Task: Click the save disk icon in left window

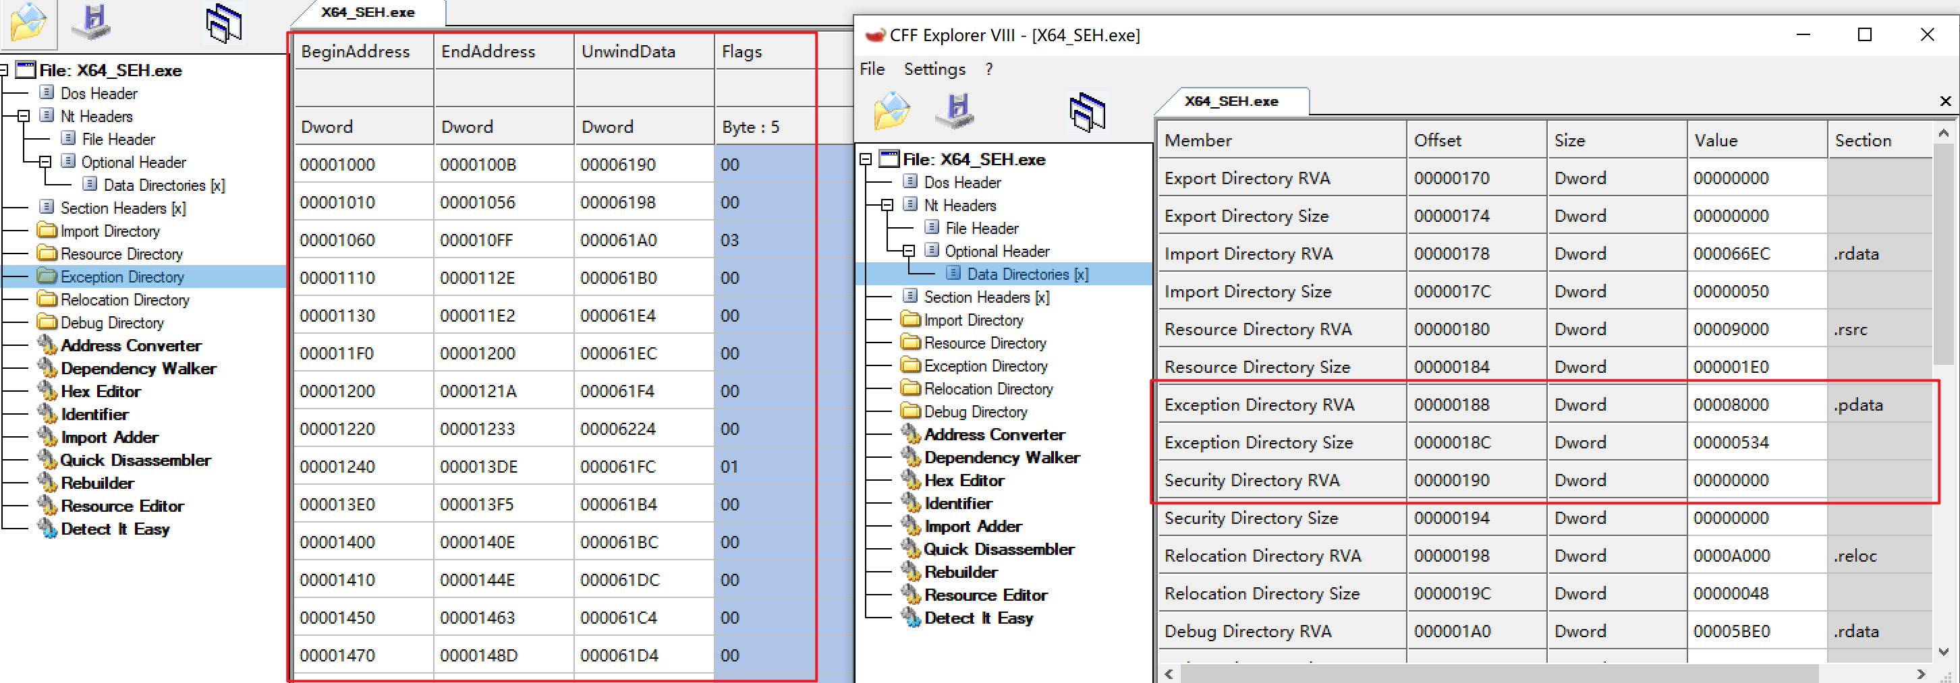Action: (x=93, y=22)
